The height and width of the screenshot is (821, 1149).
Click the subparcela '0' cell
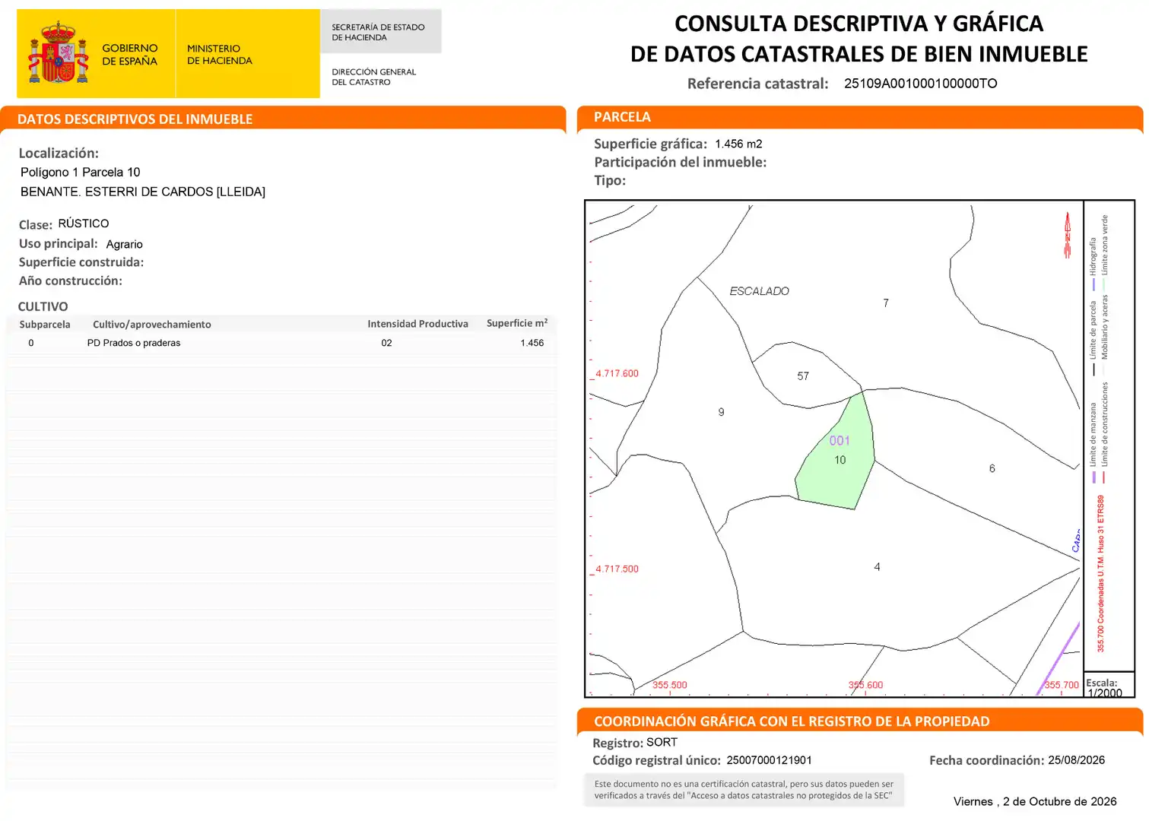coord(31,343)
